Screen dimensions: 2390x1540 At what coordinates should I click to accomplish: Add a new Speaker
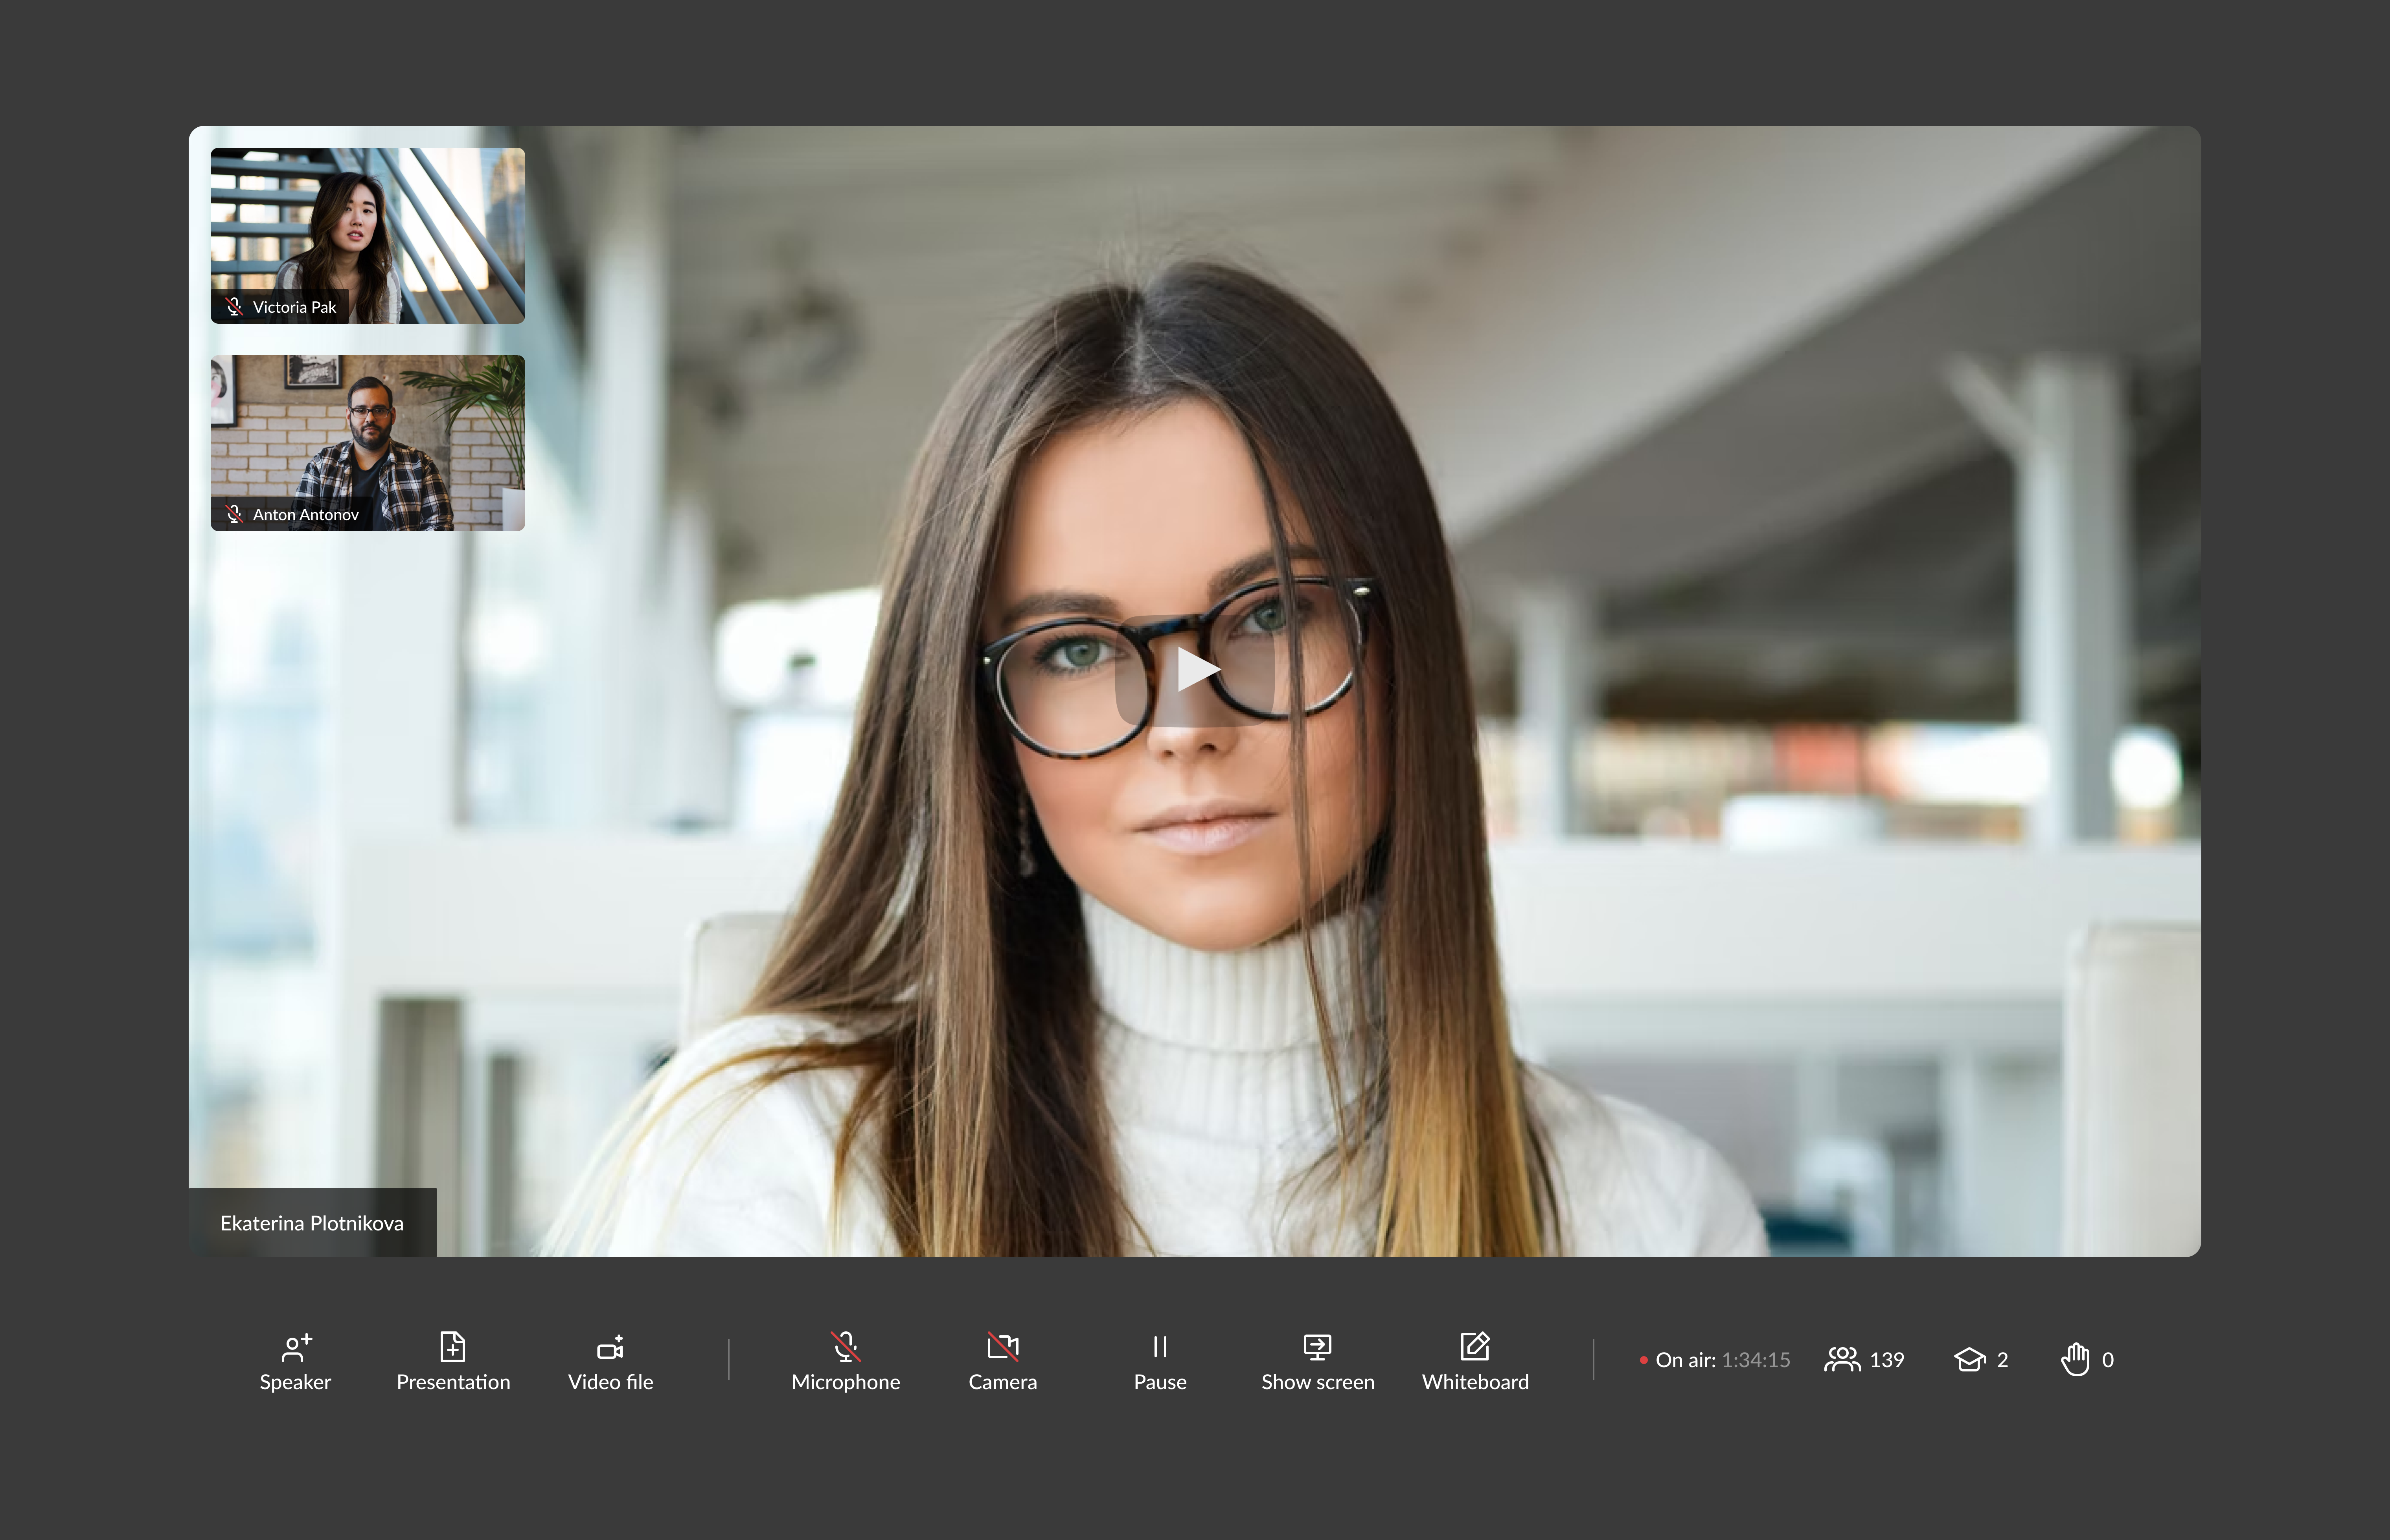295,1361
